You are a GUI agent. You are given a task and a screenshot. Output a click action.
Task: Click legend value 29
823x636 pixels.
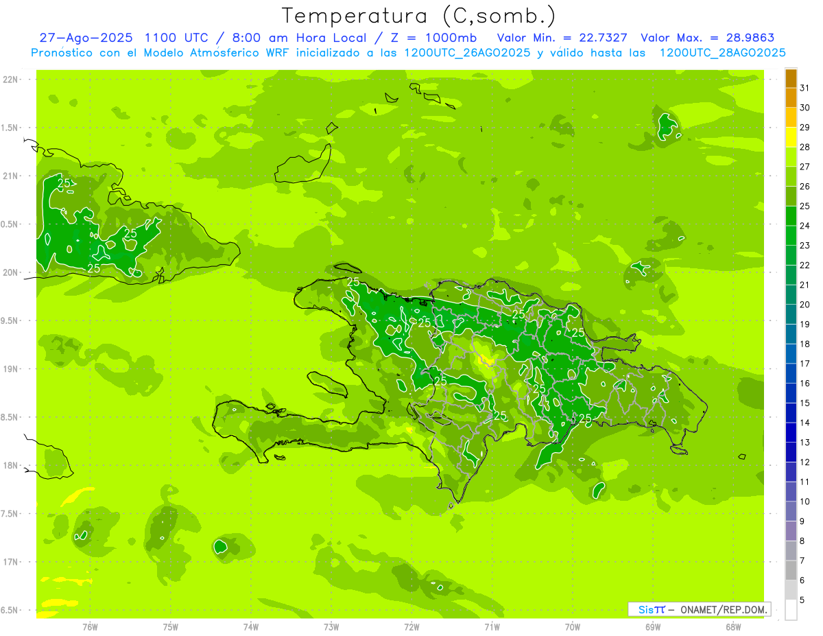tap(804, 127)
